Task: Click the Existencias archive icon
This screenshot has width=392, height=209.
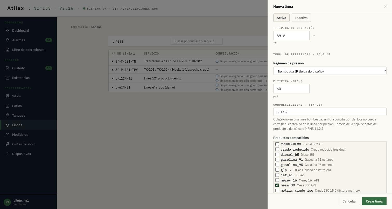Action: click(8, 78)
